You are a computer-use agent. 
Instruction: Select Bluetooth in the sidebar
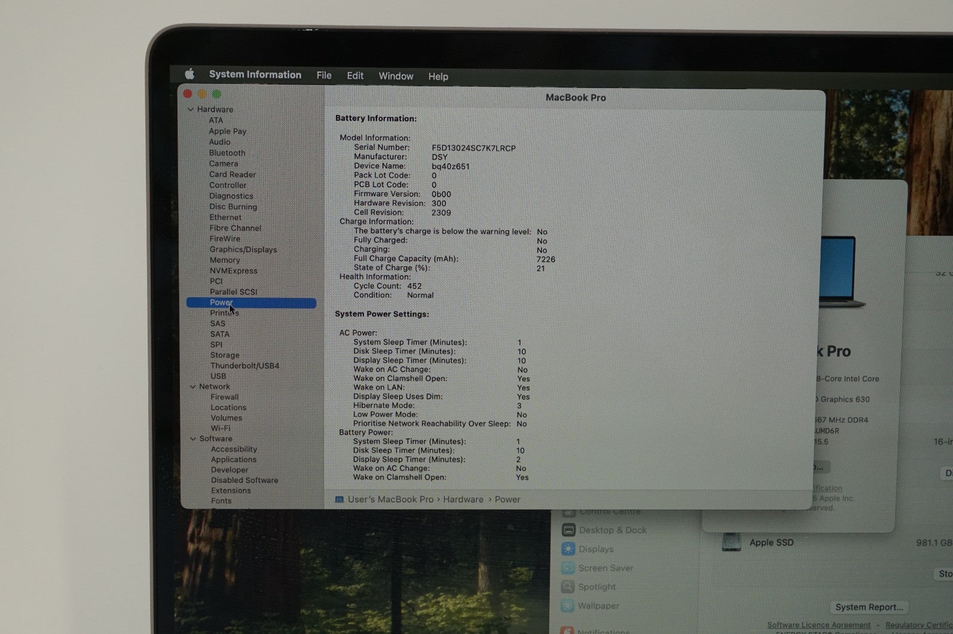click(x=227, y=152)
